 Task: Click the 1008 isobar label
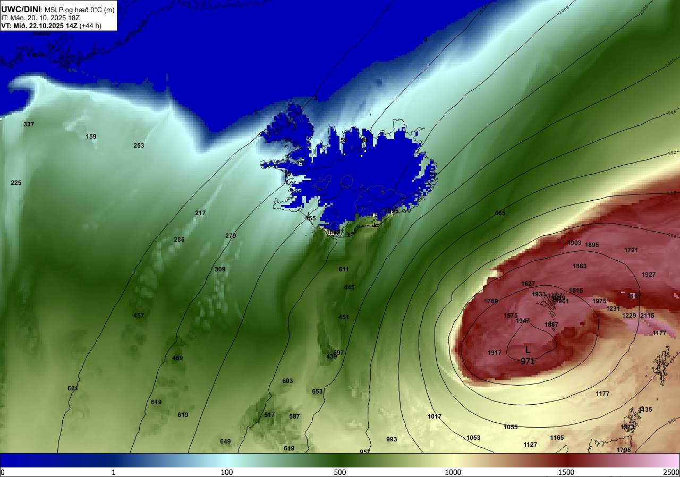coord(564,9)
